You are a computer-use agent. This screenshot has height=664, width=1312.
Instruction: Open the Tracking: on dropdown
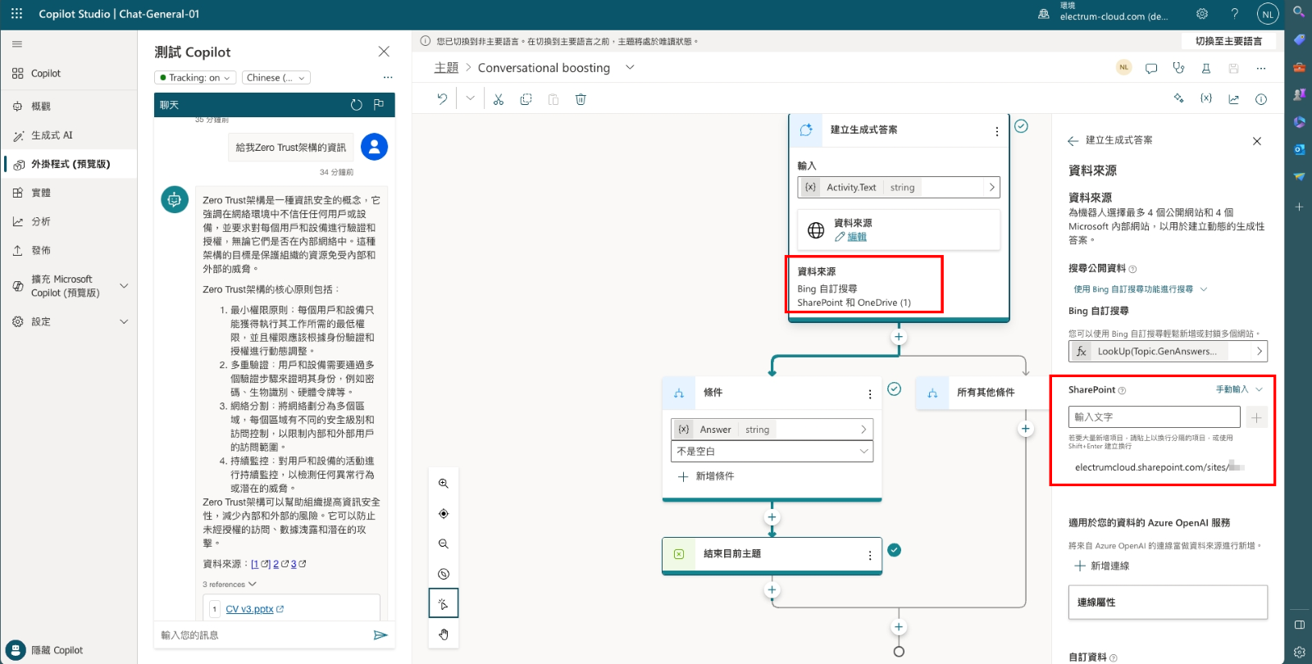(195, 78)
